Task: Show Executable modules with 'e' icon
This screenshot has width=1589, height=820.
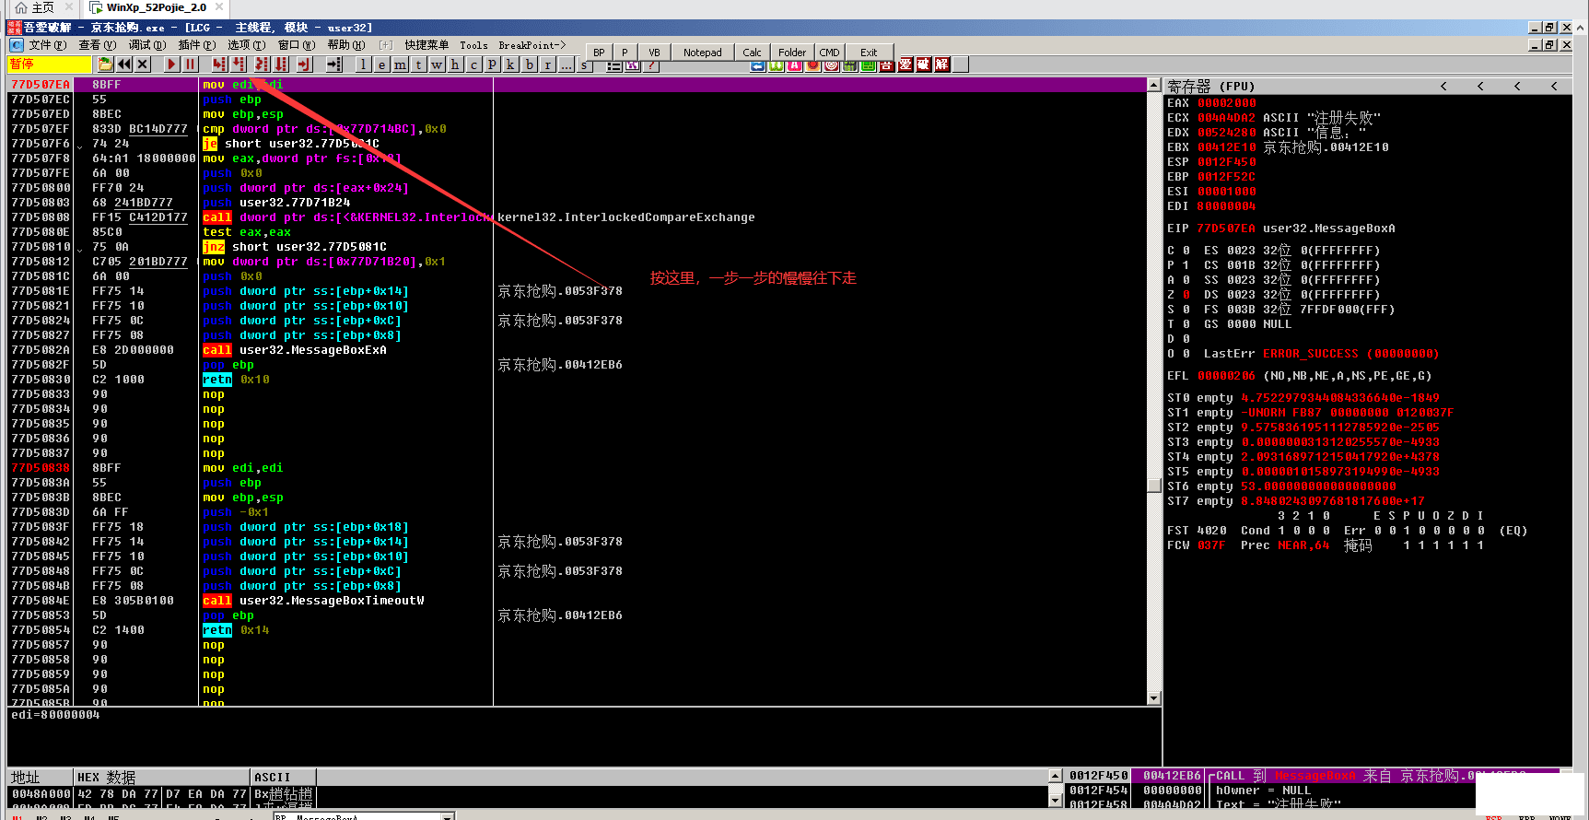Action: coord(381,64)
